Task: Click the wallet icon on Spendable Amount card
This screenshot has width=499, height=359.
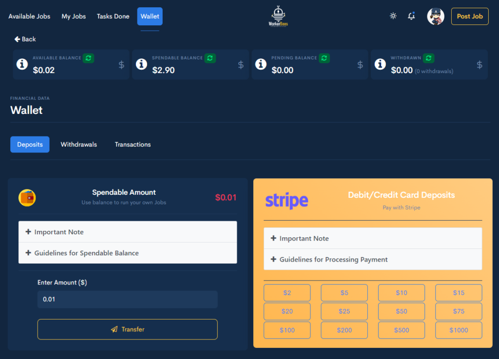Action: [27, 198]
